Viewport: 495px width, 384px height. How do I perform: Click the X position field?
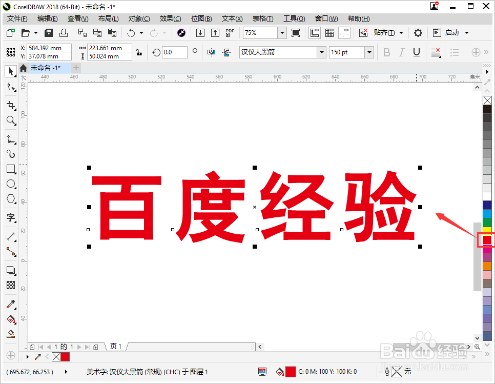coord(49,48)
